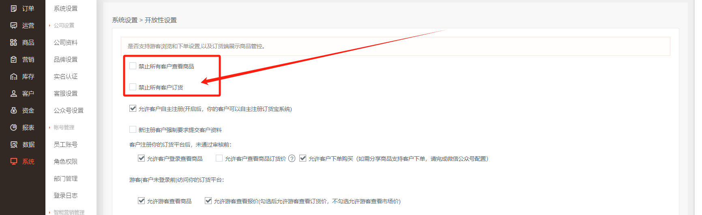Screen dimensions: 702x215
Task: Check 允许客户查看商品订货价 checkbox
Action: tap(219, 158)
